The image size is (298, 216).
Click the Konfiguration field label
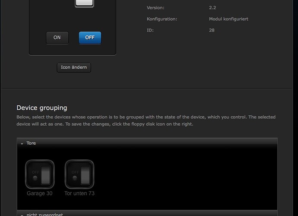click(162, 19)
